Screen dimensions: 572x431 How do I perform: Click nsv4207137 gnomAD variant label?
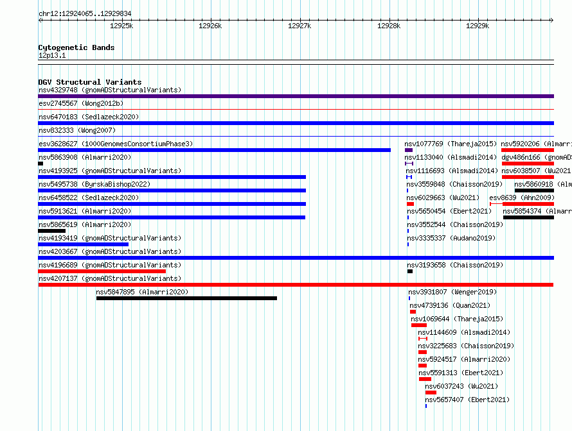[110, 278]
